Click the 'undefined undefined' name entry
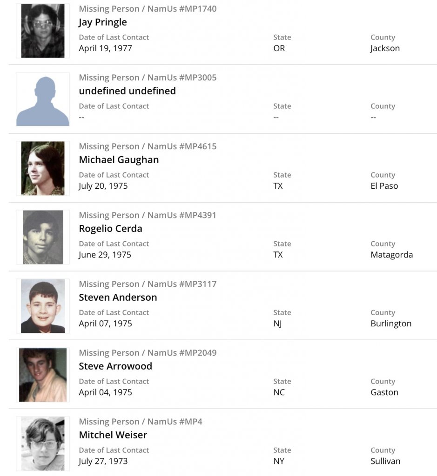The image size is (437, 476). (127, 91)
